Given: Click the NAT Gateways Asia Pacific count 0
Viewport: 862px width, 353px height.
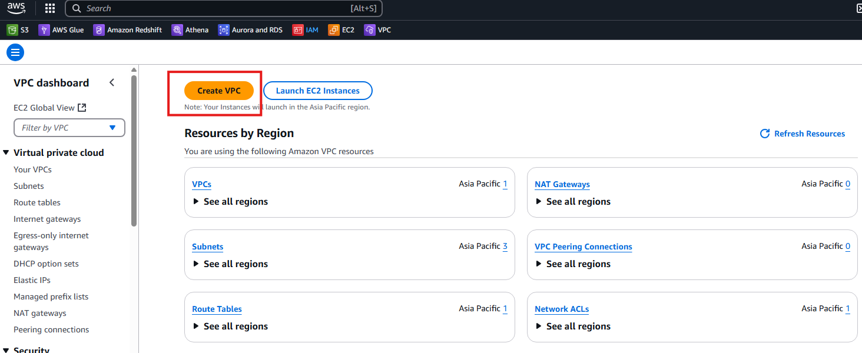Looking at the screenshot, I should click(848, 184).
